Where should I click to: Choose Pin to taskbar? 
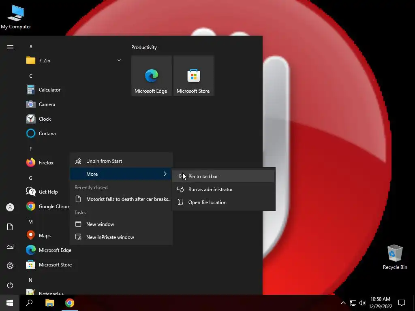point(224,177)
